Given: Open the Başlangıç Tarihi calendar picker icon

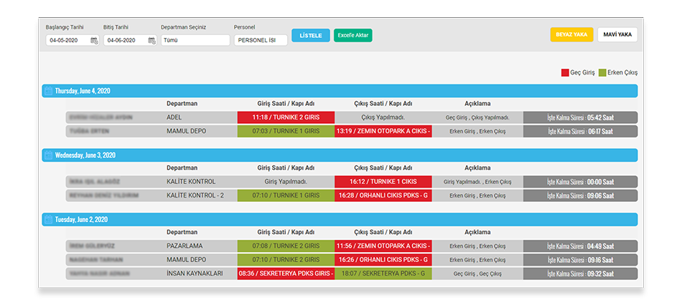Looking at the screenshot, I should coord(94,41).
